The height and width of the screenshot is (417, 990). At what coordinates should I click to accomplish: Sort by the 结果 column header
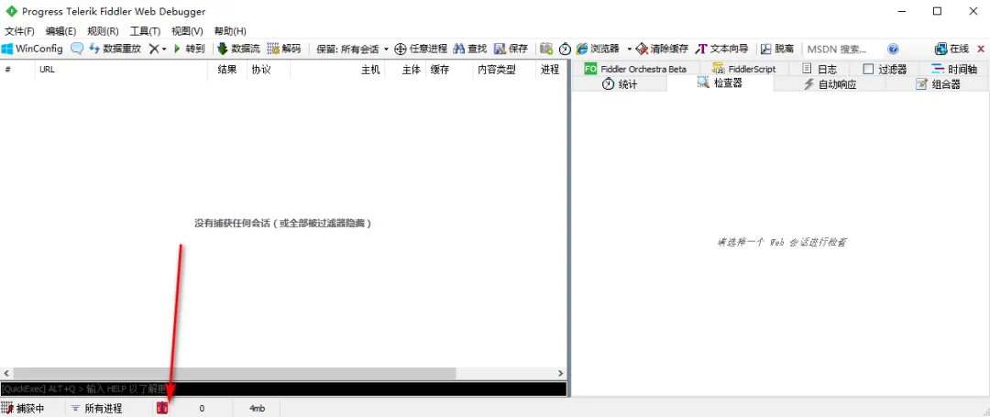pos(227,70)
